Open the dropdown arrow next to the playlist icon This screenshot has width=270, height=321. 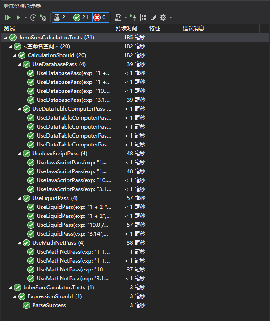coord(126,17)
